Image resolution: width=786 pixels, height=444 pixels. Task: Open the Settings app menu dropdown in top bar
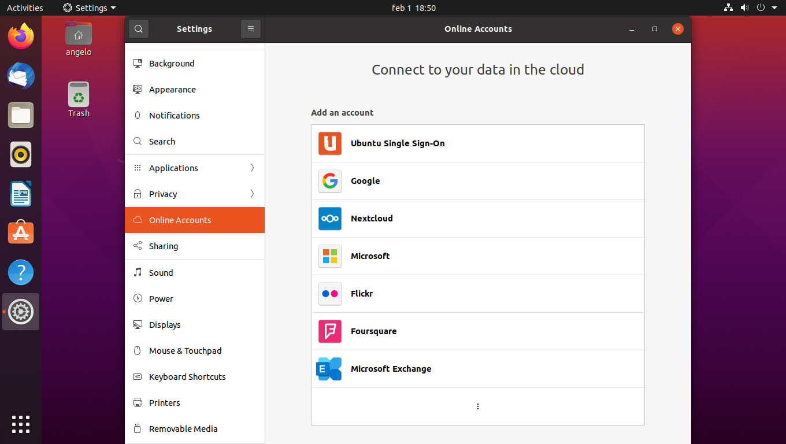coord(90,8)
